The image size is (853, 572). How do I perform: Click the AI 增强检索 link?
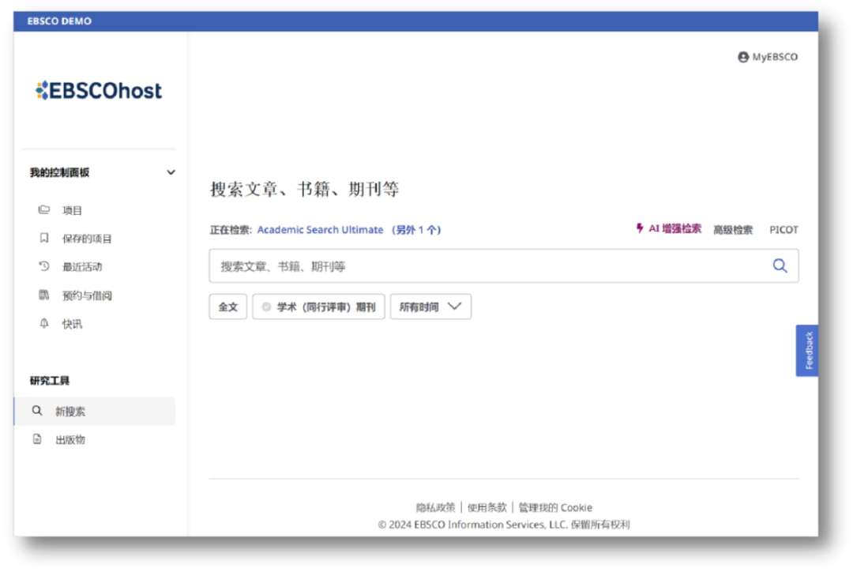click(x=675, y=228)
